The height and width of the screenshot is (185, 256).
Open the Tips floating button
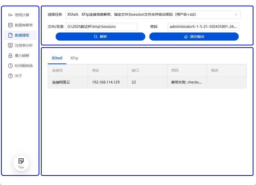pyautogui.click(x=21, y=163)
